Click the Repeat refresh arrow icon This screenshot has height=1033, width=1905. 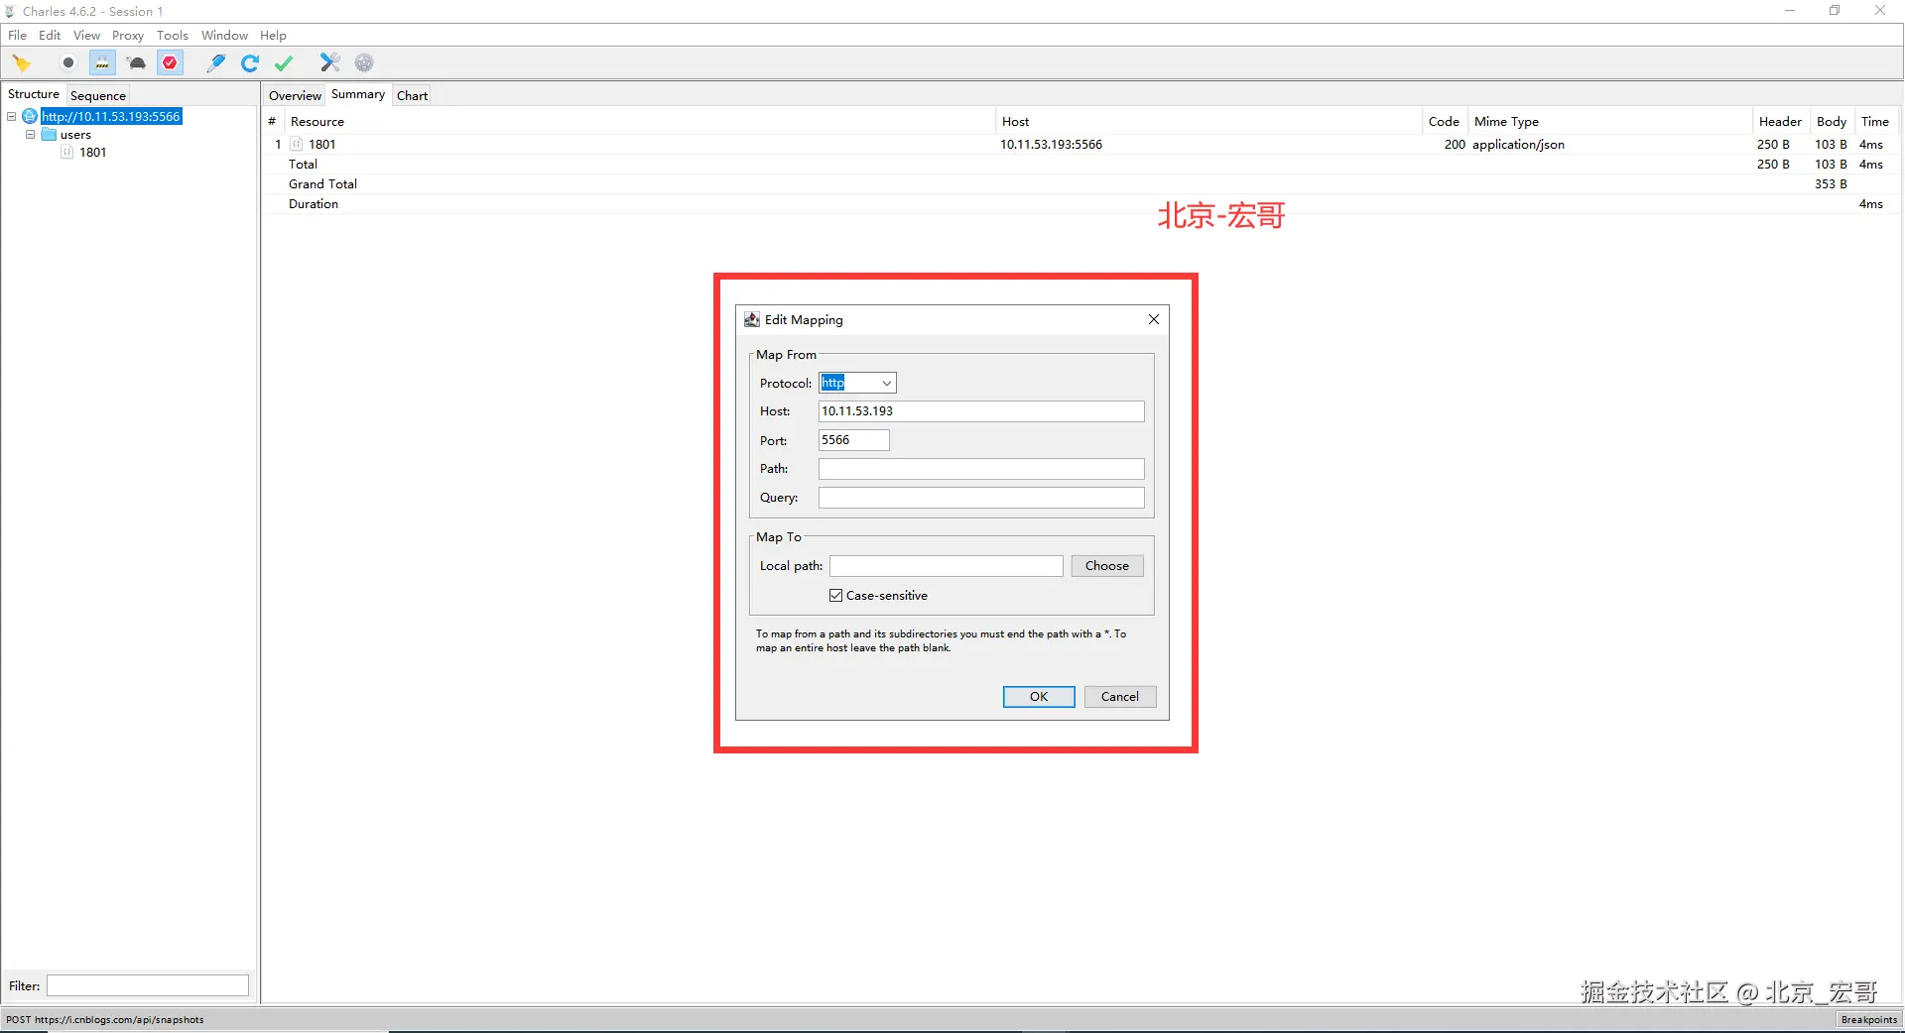[x=250, y=63]
